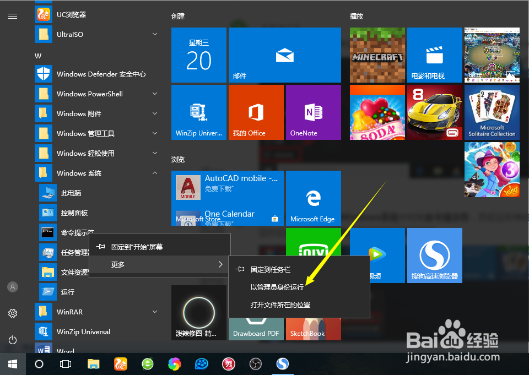Image resolution: width=529 pixels, height=375 pixels.
Task: Open the 搜狗高速浏览器 tile
Action: pyautogui.click(x=435, y=256)
